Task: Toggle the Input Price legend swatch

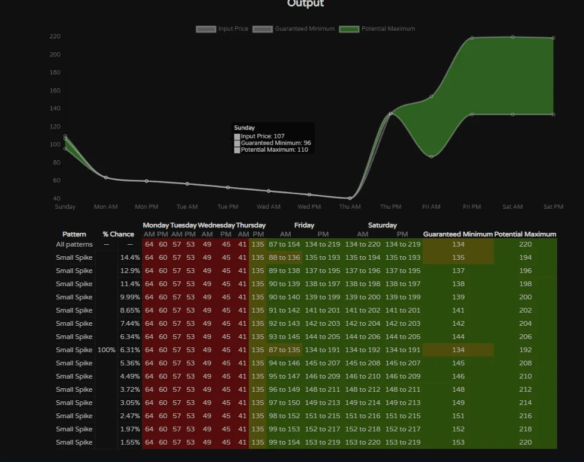Action: 206,29
